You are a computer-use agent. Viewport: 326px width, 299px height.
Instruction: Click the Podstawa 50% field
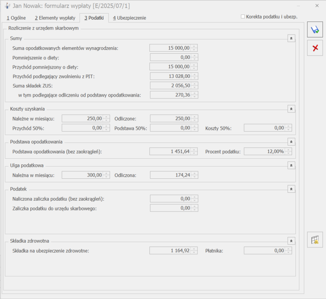click(x=174, y=128)
